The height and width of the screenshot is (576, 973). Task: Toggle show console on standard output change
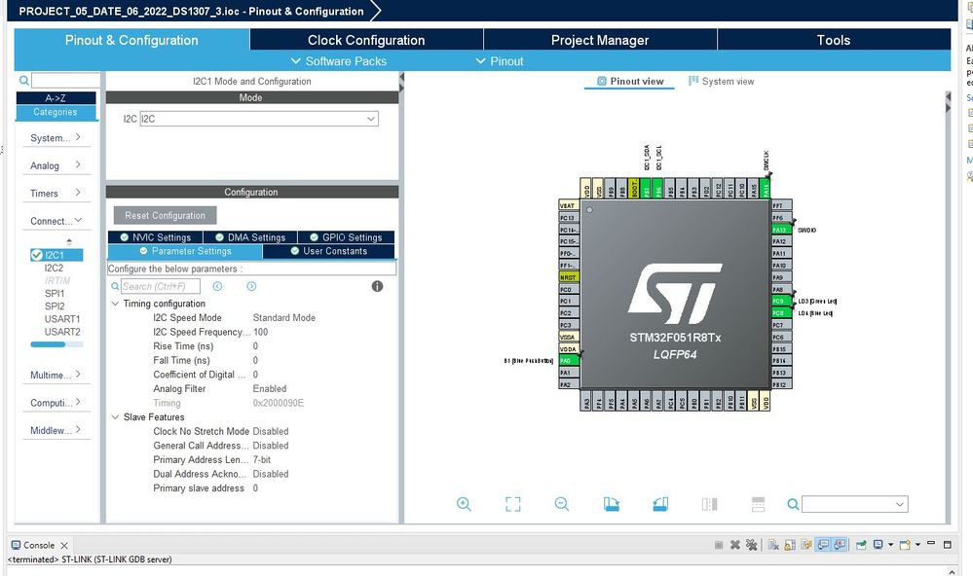pos(823,545)
